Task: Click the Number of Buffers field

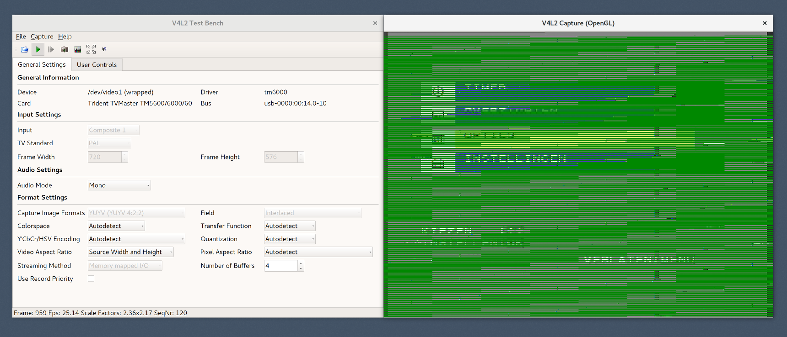Action: (x=281, y=266)
